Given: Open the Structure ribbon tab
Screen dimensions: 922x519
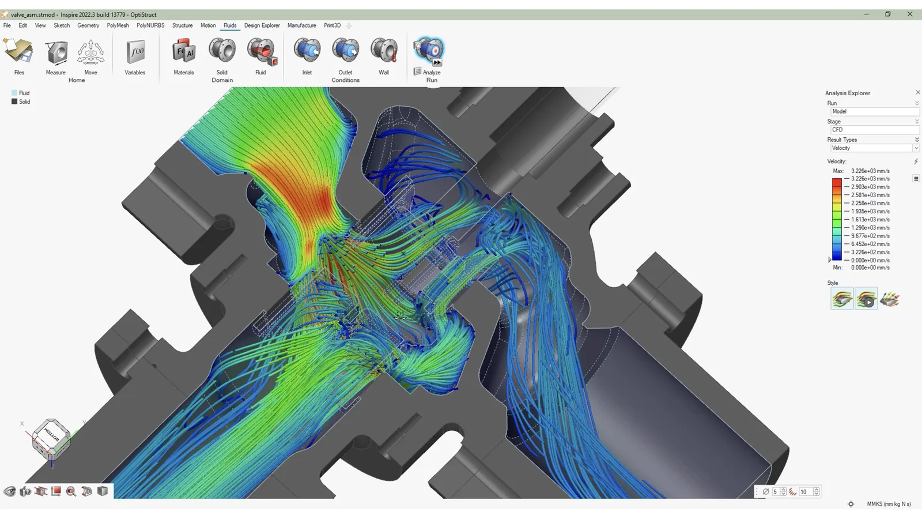Looking at the screenshot, I should [x=183, y=25].
